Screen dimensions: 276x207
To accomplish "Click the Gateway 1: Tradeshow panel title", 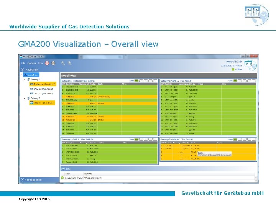I will point(78,80).
